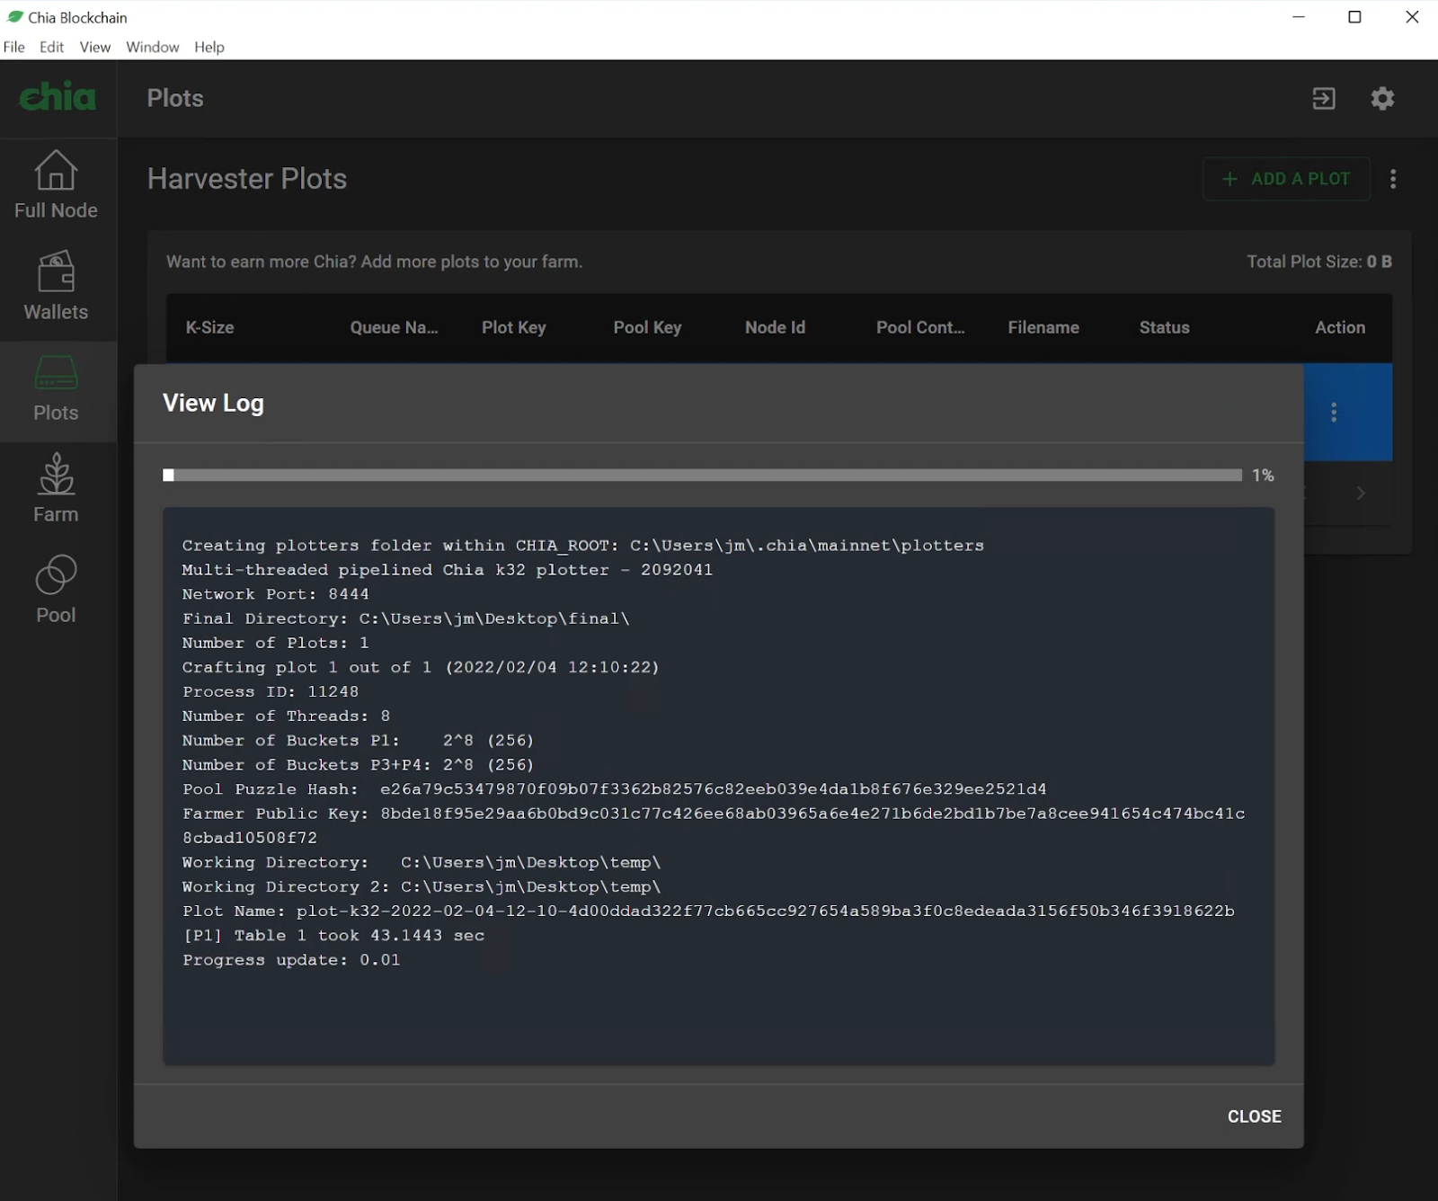Open the Help menu
The height and width of the screenshot is (1201, 1438).
tap(209, 47)
